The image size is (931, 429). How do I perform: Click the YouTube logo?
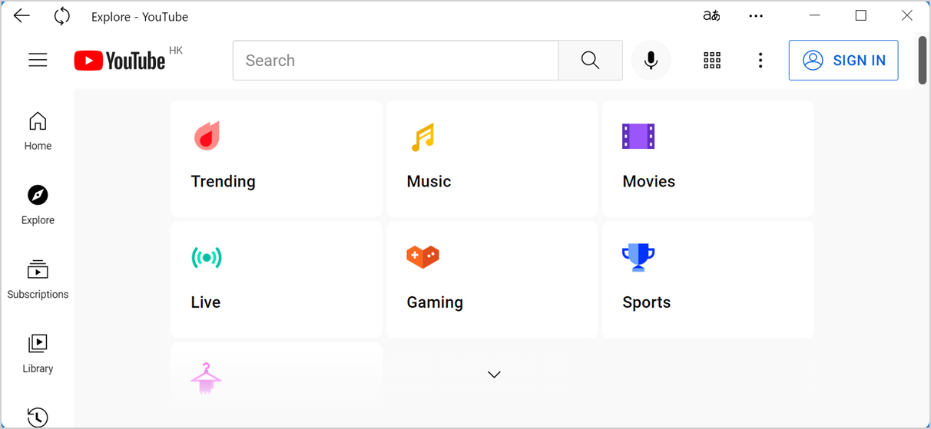point(120,61)
